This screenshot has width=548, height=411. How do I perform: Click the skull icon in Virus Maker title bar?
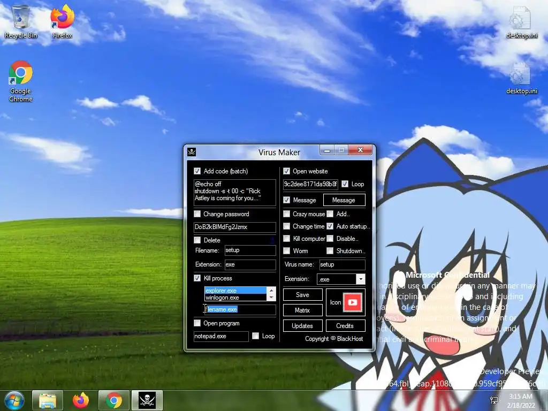click(192, 152)
